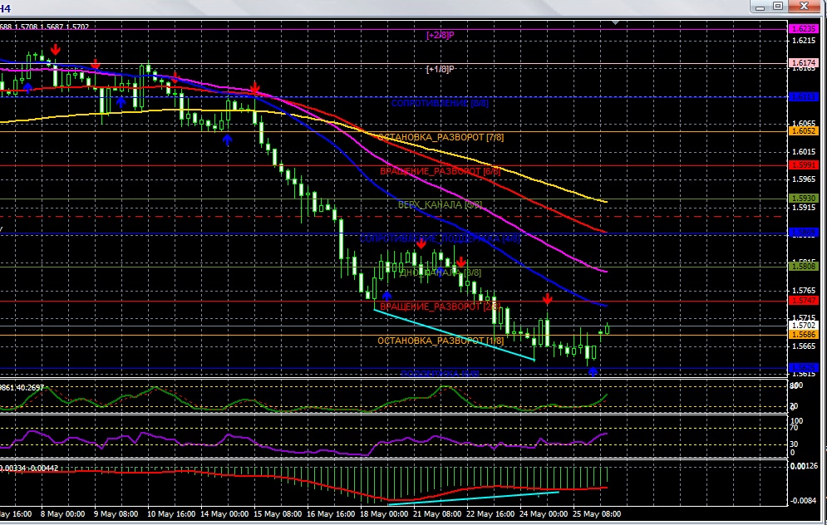Select the cyan trendline under the price candles
Viewport: 827px width, 525px height.
pos(454,335)
